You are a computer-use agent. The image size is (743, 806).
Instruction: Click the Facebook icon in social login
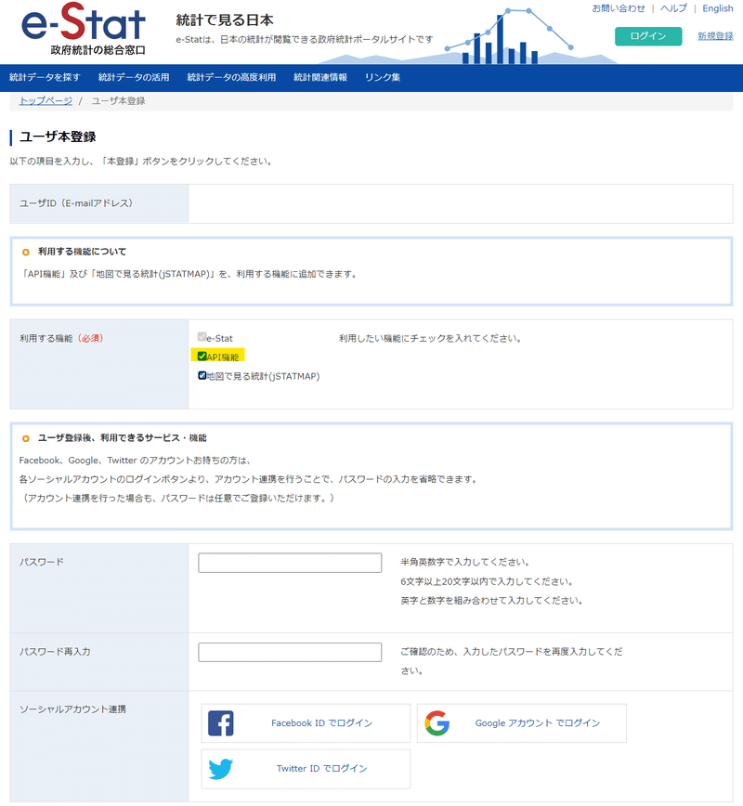[x=222, y=723]
